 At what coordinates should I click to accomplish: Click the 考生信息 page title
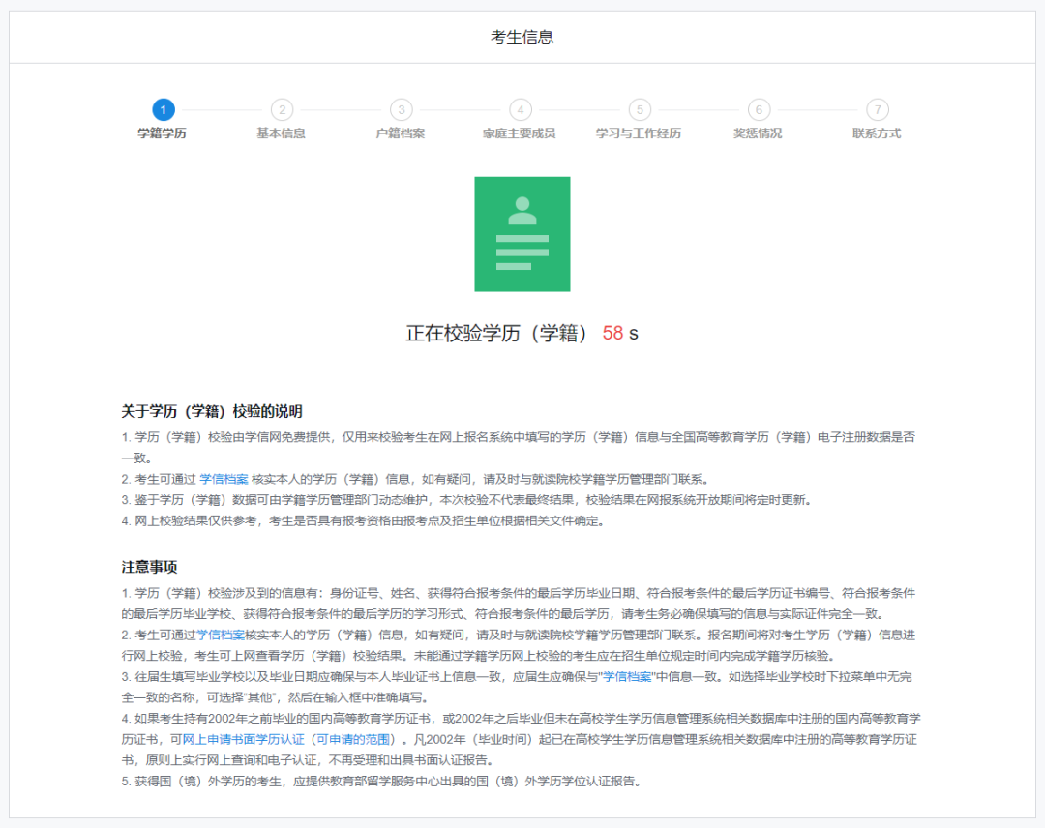tap(522, 38)
